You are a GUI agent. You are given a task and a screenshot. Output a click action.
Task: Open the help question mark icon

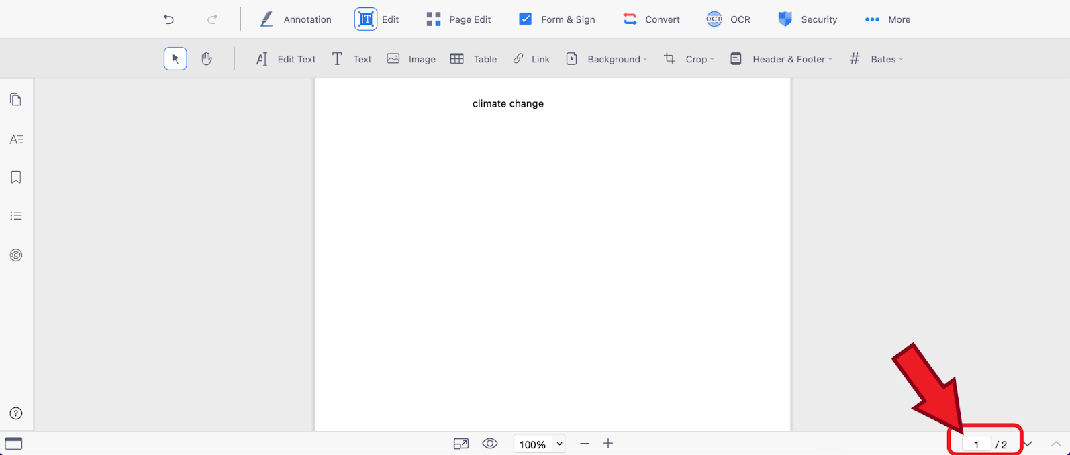16,413
